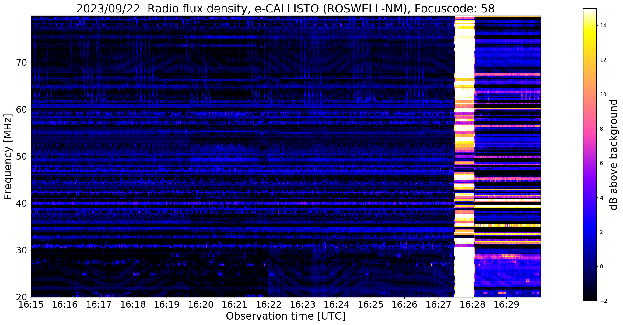Click the saturated white burst near 16:27:45
623x325 pixels.
464,156
